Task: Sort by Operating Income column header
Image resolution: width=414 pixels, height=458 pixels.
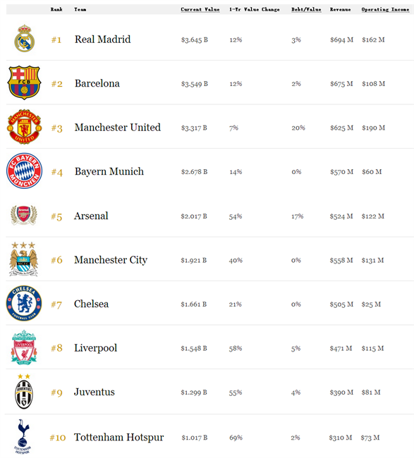Action: pos(385,9)
